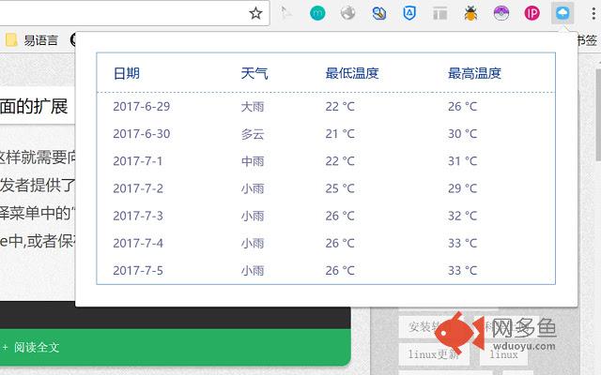Click 小雨 weather for 2017-7-5
This screenshot has width=601, height=375.
[253, 271]
